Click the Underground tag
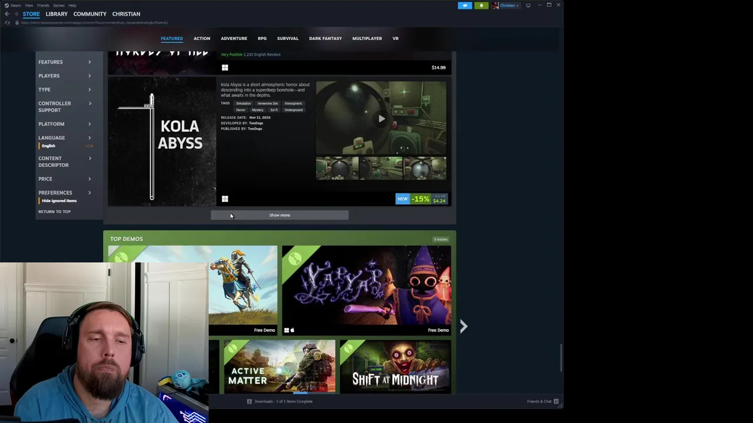753x423 pixels. click(294, 110)
